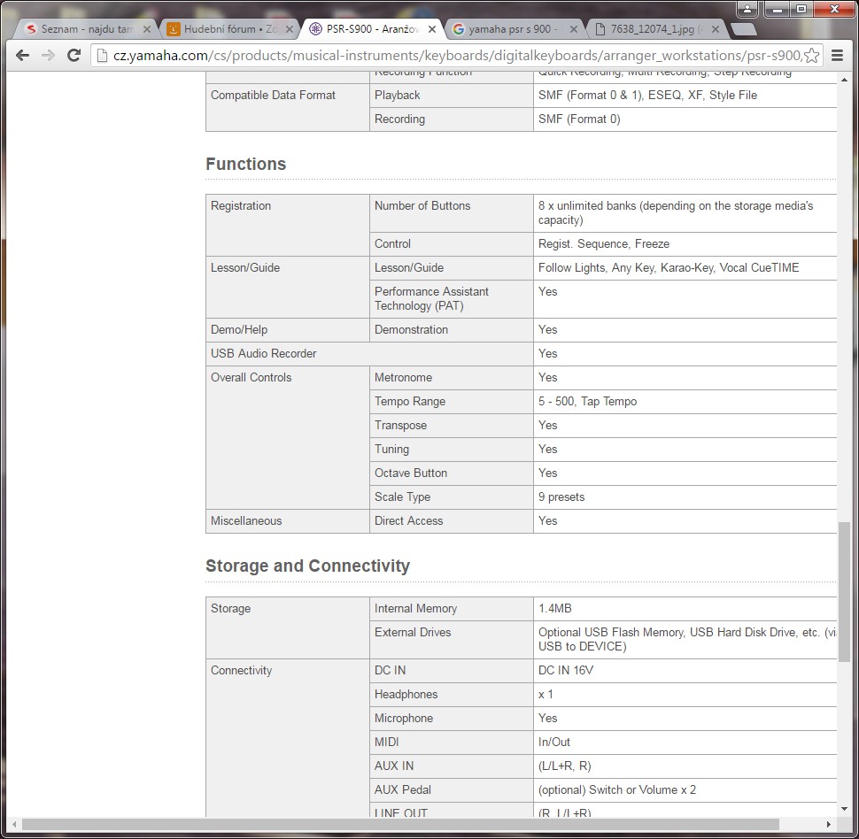Image resolution: width=859 pixels, height=839 pixels.
Task: Close the 7638_12074_1.jpg tab
Action: pos(716,29)
